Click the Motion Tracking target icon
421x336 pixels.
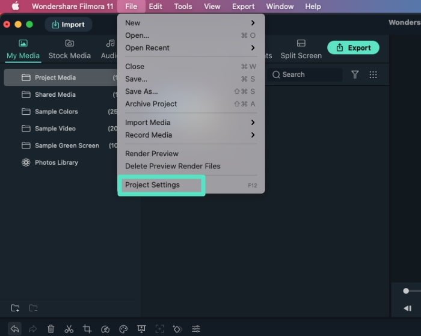tap(159, 329)
